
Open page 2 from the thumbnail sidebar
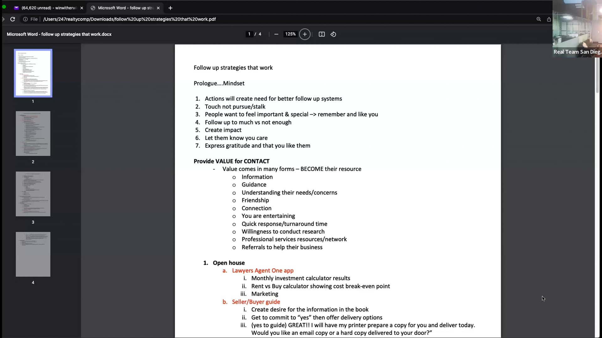[33, 133]
